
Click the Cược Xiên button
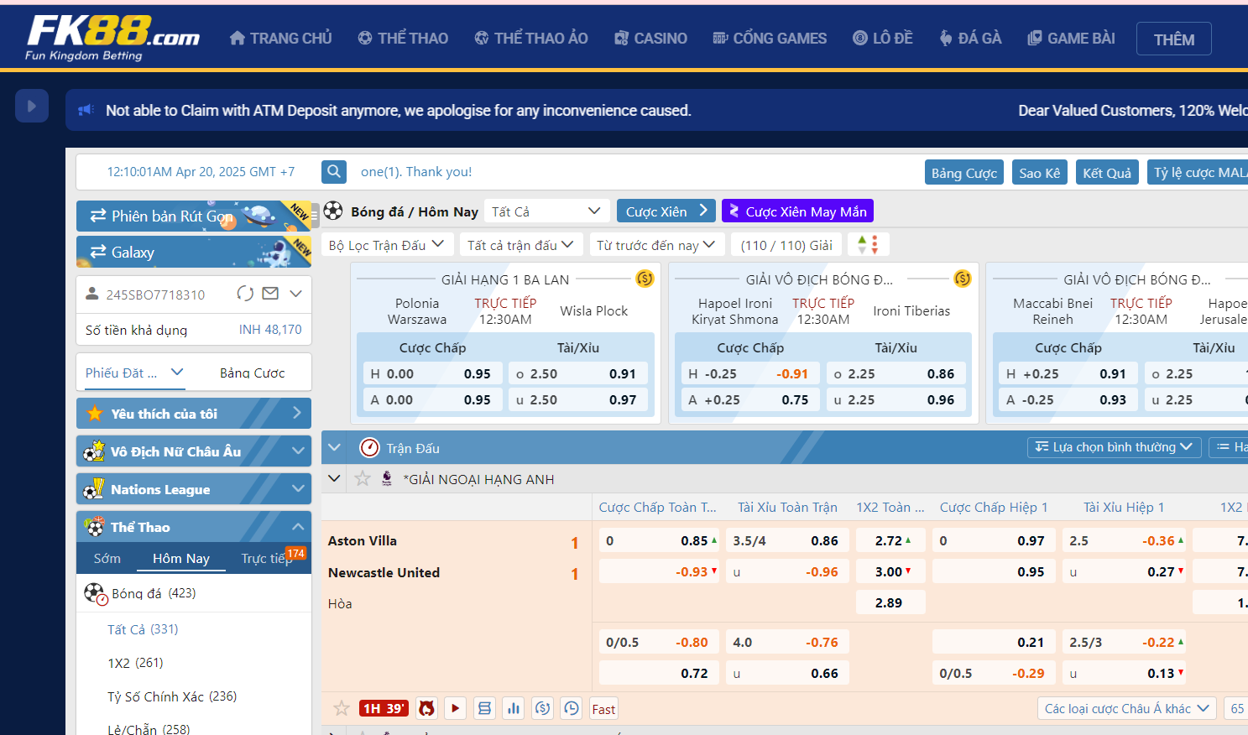click(x=666, y=211)
